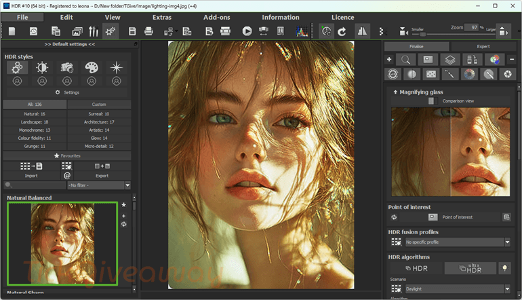This screenshot has width=522, height=300.
Task: Click the @ icon between Import and Export
Action: [x=67, y=175]
